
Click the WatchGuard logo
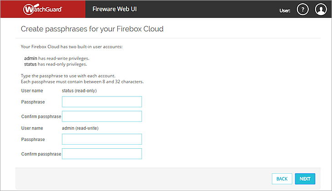click(42, 9)
